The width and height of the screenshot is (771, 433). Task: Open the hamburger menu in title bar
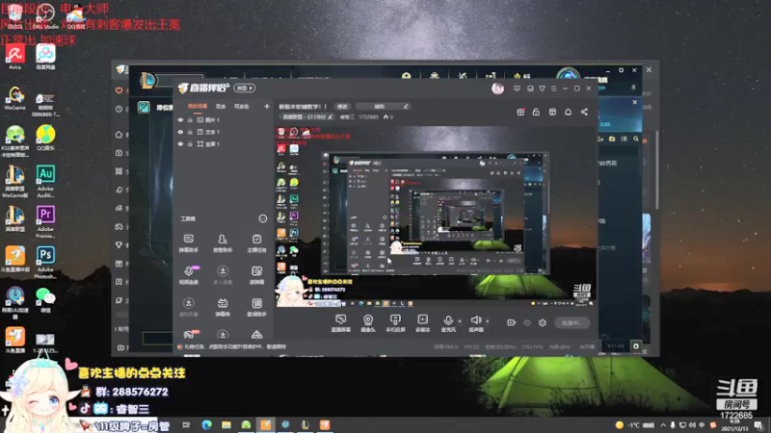point(553,89)
